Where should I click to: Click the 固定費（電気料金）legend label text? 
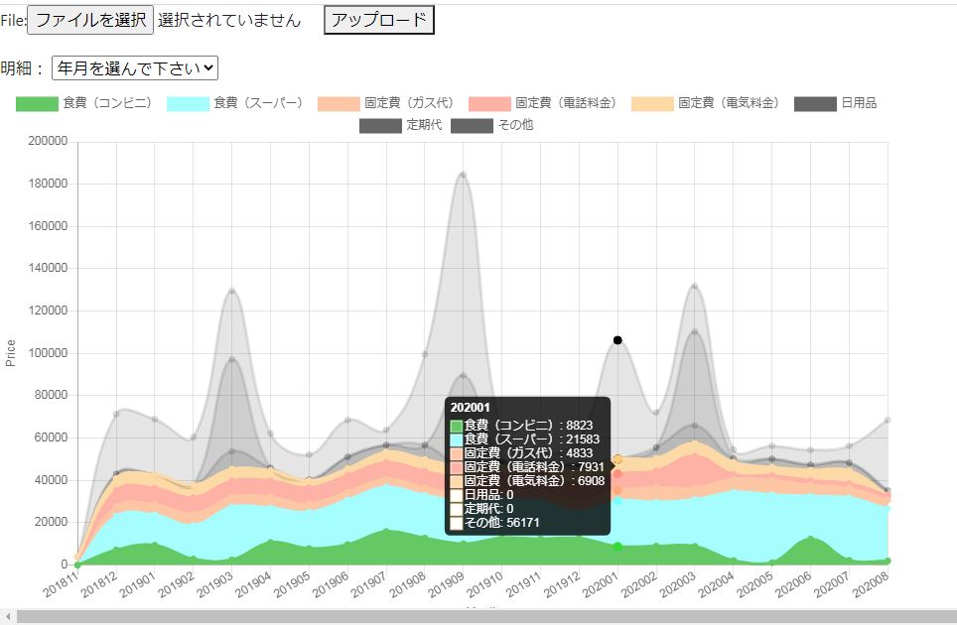pos(729,103)
